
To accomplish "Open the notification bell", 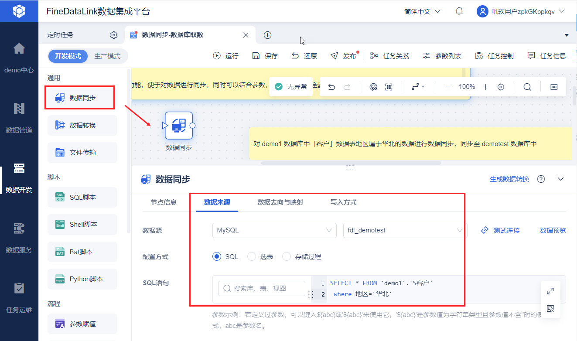I will click(x=459, y=11).
